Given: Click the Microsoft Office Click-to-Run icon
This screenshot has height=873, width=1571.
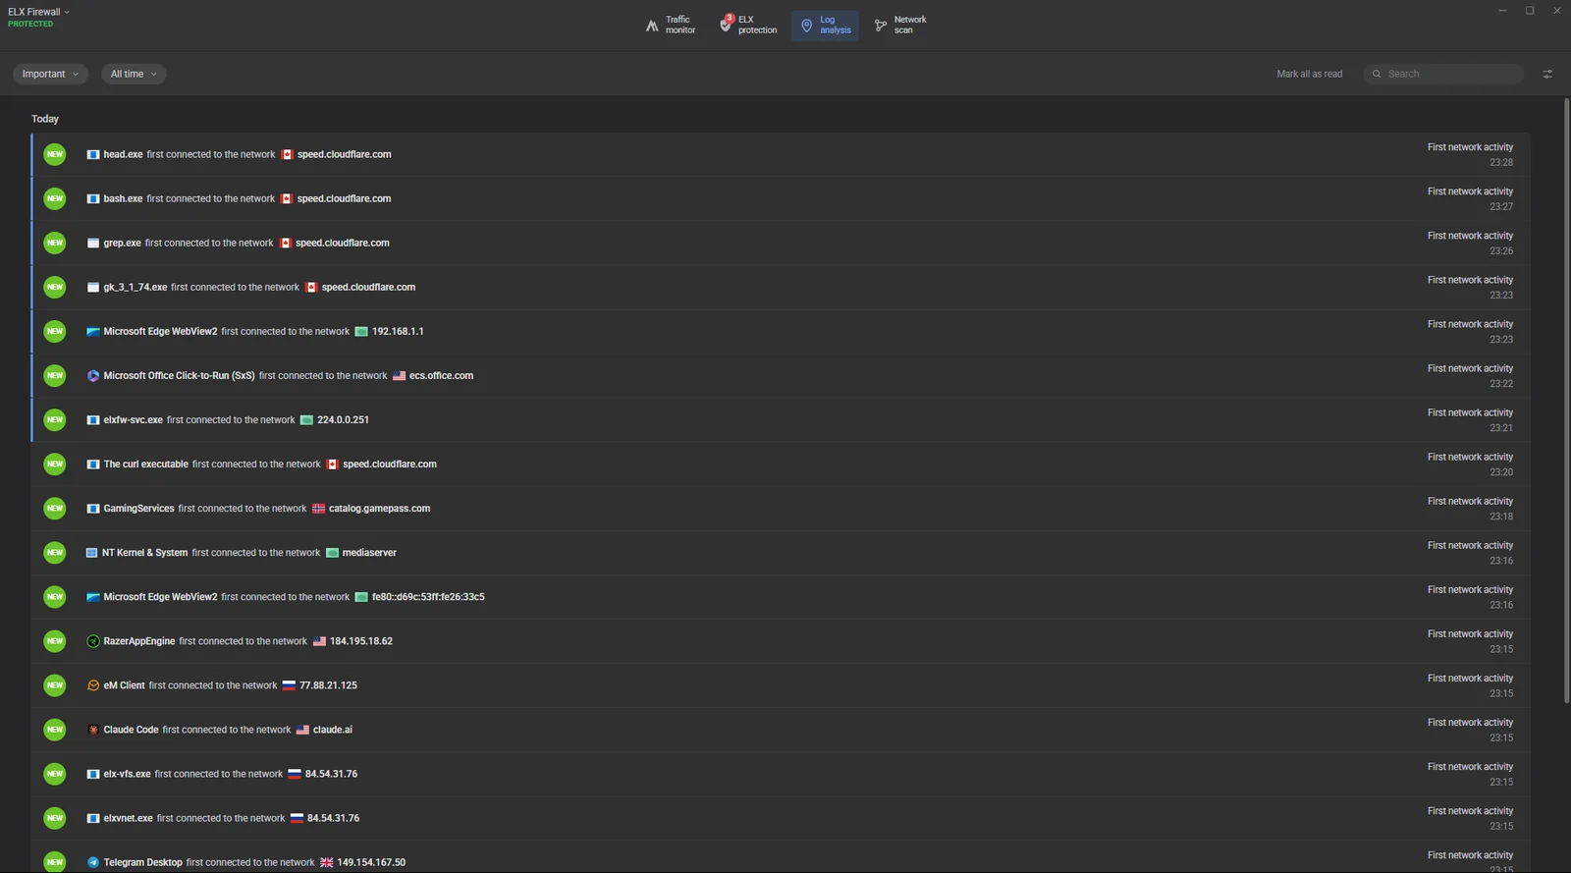Looking at the screenshot, I should [93, 375].
